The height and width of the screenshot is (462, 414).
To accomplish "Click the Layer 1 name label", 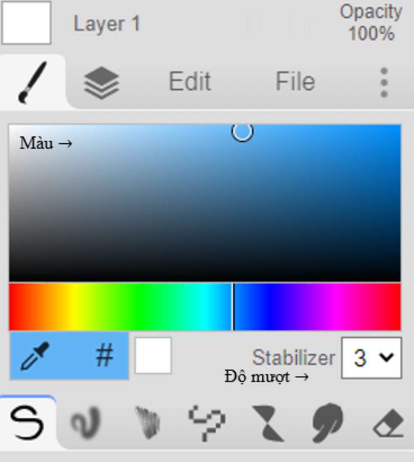I will 107,24.
